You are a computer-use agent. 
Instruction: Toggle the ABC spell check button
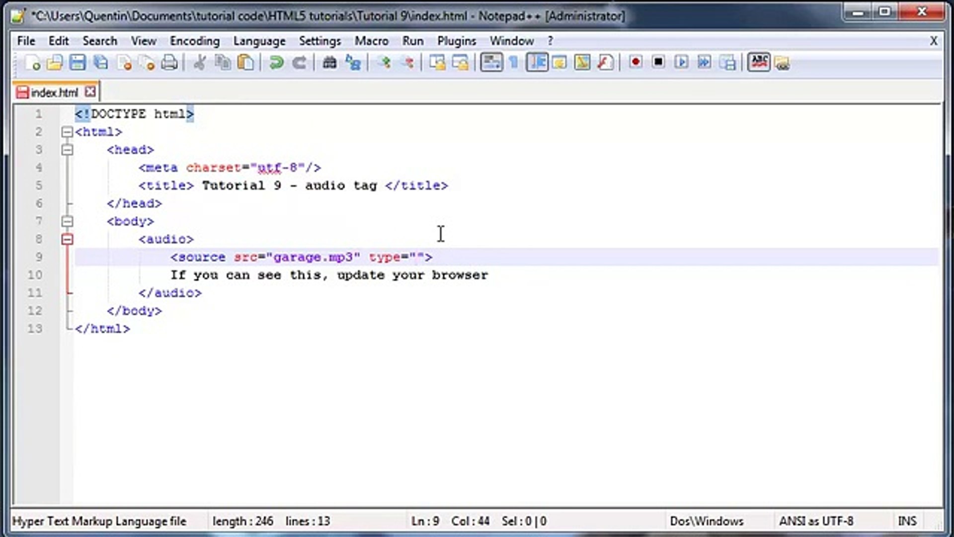[759, 63]
